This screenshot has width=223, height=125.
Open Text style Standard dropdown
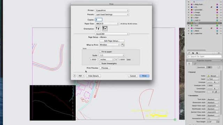pyautogui.click(x=213, y=99)
